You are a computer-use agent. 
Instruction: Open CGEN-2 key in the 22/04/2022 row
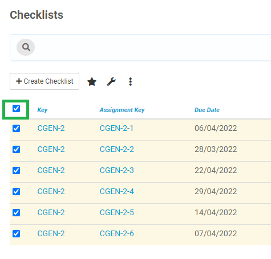coord(51,171)
